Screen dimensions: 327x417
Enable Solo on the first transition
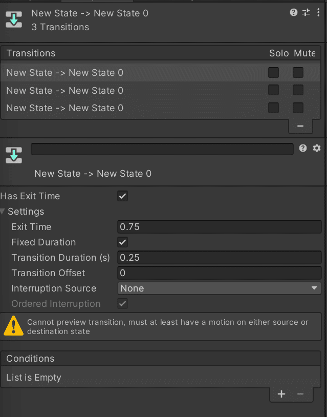[x=273, y=72]
